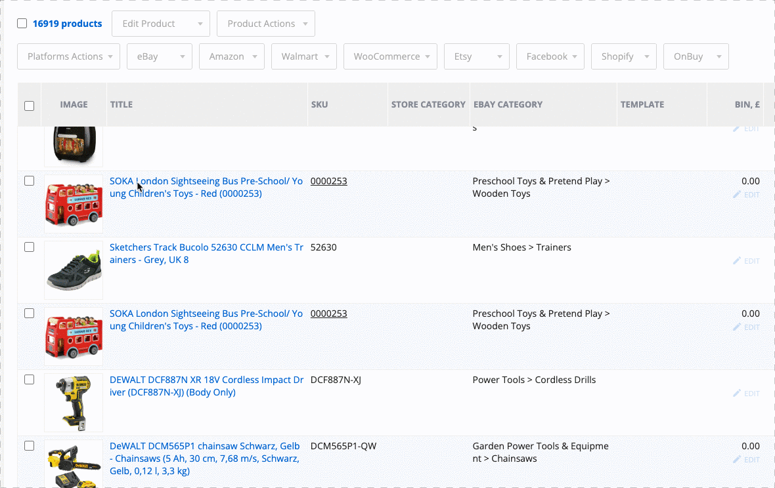The image size is (775, 488).
Task: Tick the SOKA bus row checkbox above Sketchers
Action: tap(29, 180)
